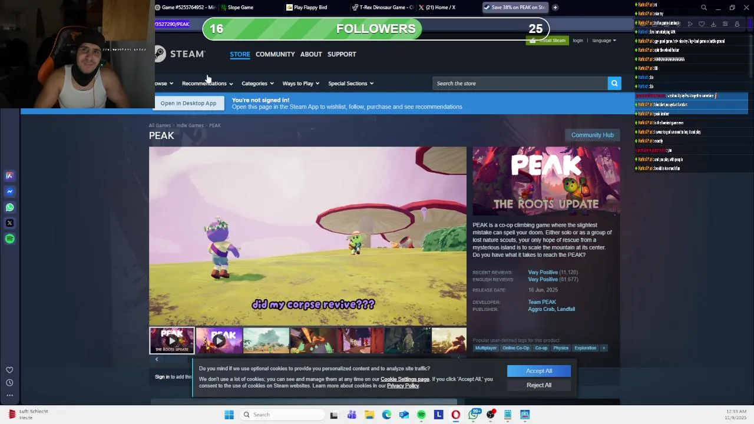Viewport: 754px width, 424px height.
Task: Click the Community Hub button
Action: 592,135
